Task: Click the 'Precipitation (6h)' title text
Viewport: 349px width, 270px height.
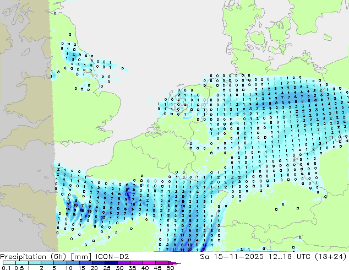Action: tap(33, 257)
